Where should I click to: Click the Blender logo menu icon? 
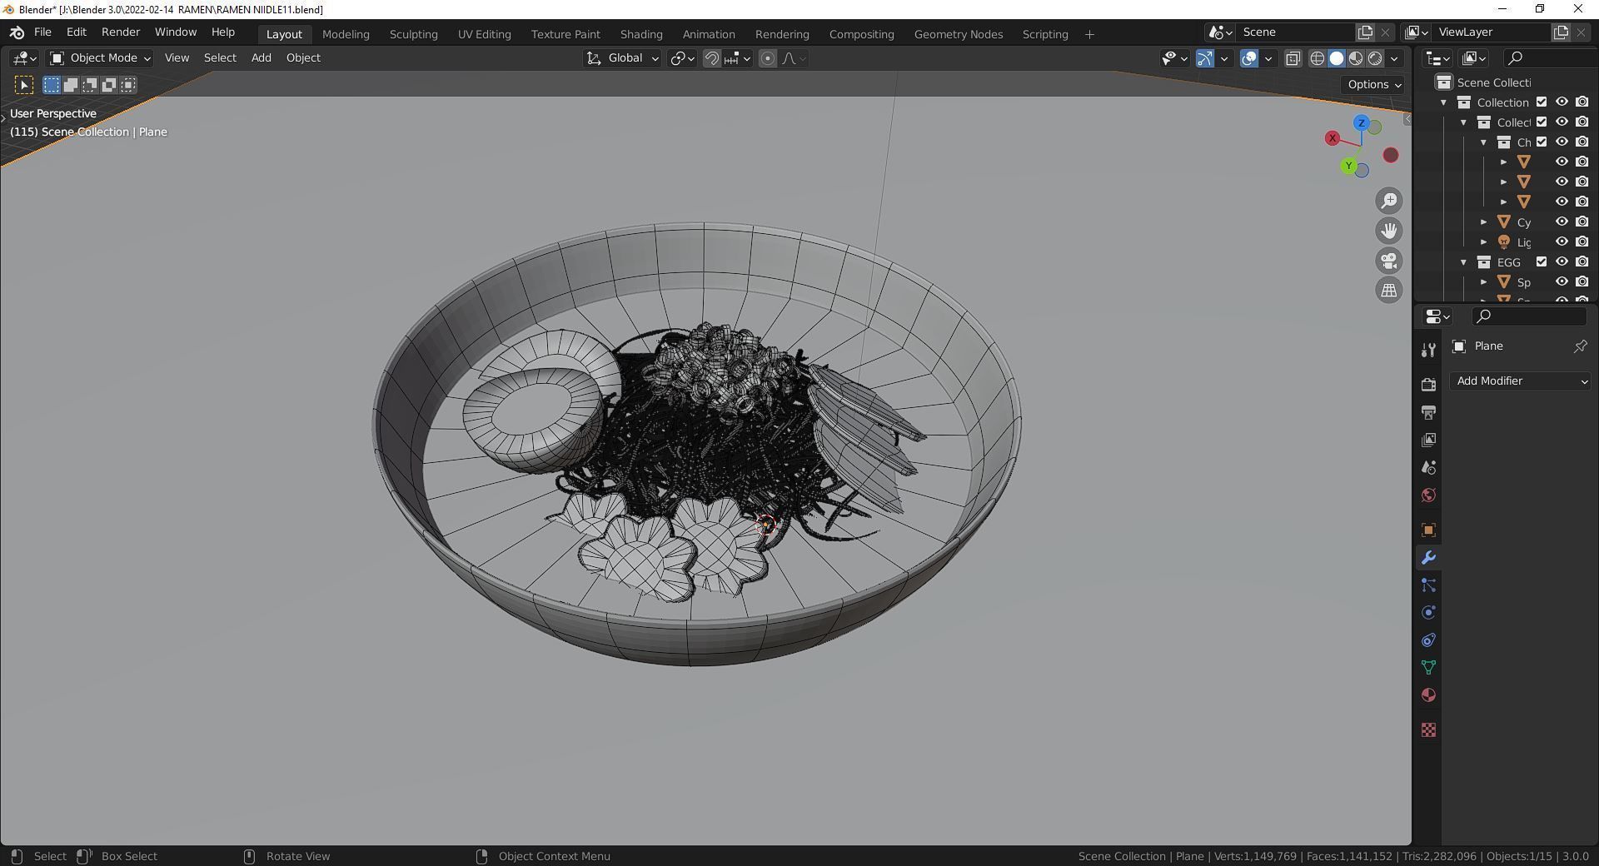pyautogui.click(x=17, y=32)
